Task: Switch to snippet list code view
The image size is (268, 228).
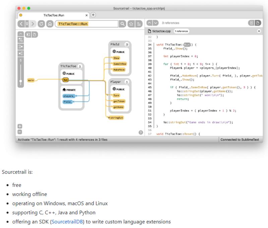Action: pos(252,23)
